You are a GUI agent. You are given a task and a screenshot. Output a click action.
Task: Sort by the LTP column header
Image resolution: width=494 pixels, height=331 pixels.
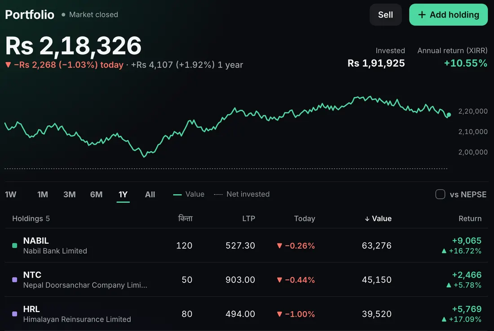point(249,219)
